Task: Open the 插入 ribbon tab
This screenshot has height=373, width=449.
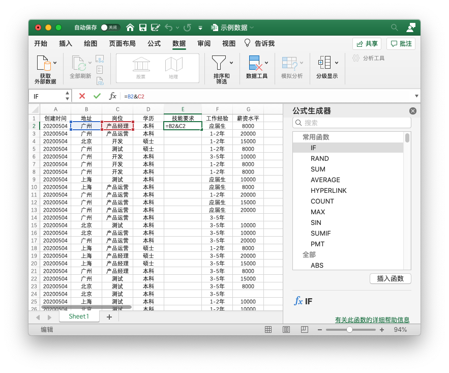Action: click(x=66, y=44)
